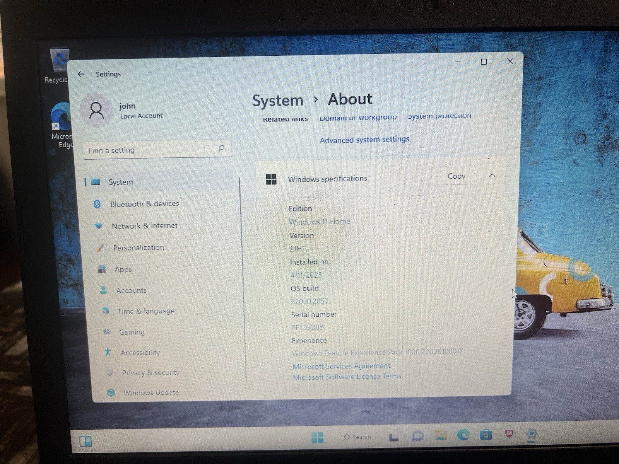Open Task View on the taskbar
This screenshot has width=619, height=464.
393,437
